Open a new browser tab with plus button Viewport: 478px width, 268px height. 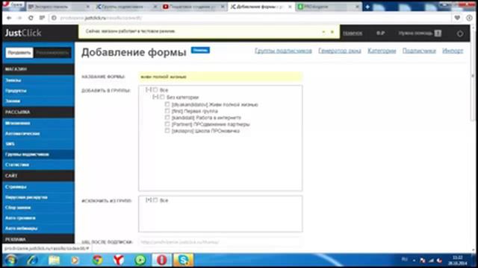point(367,7)
